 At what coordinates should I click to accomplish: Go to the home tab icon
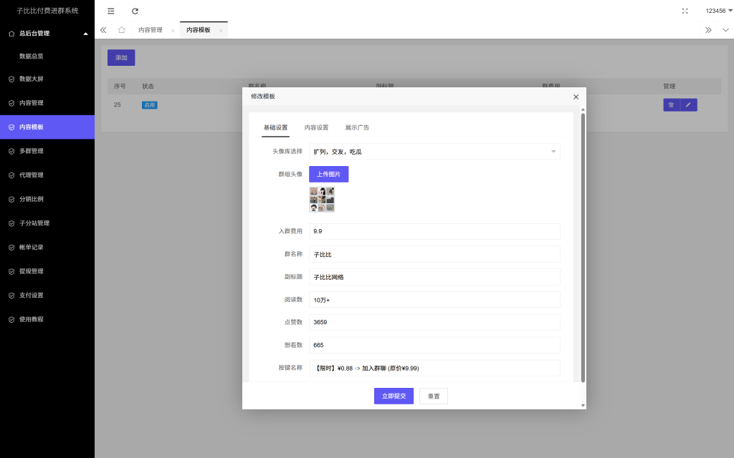click(x=122, y=30)
